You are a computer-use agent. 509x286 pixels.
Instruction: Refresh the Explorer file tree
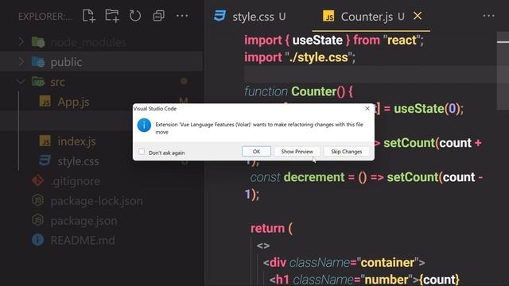[135, 16]
